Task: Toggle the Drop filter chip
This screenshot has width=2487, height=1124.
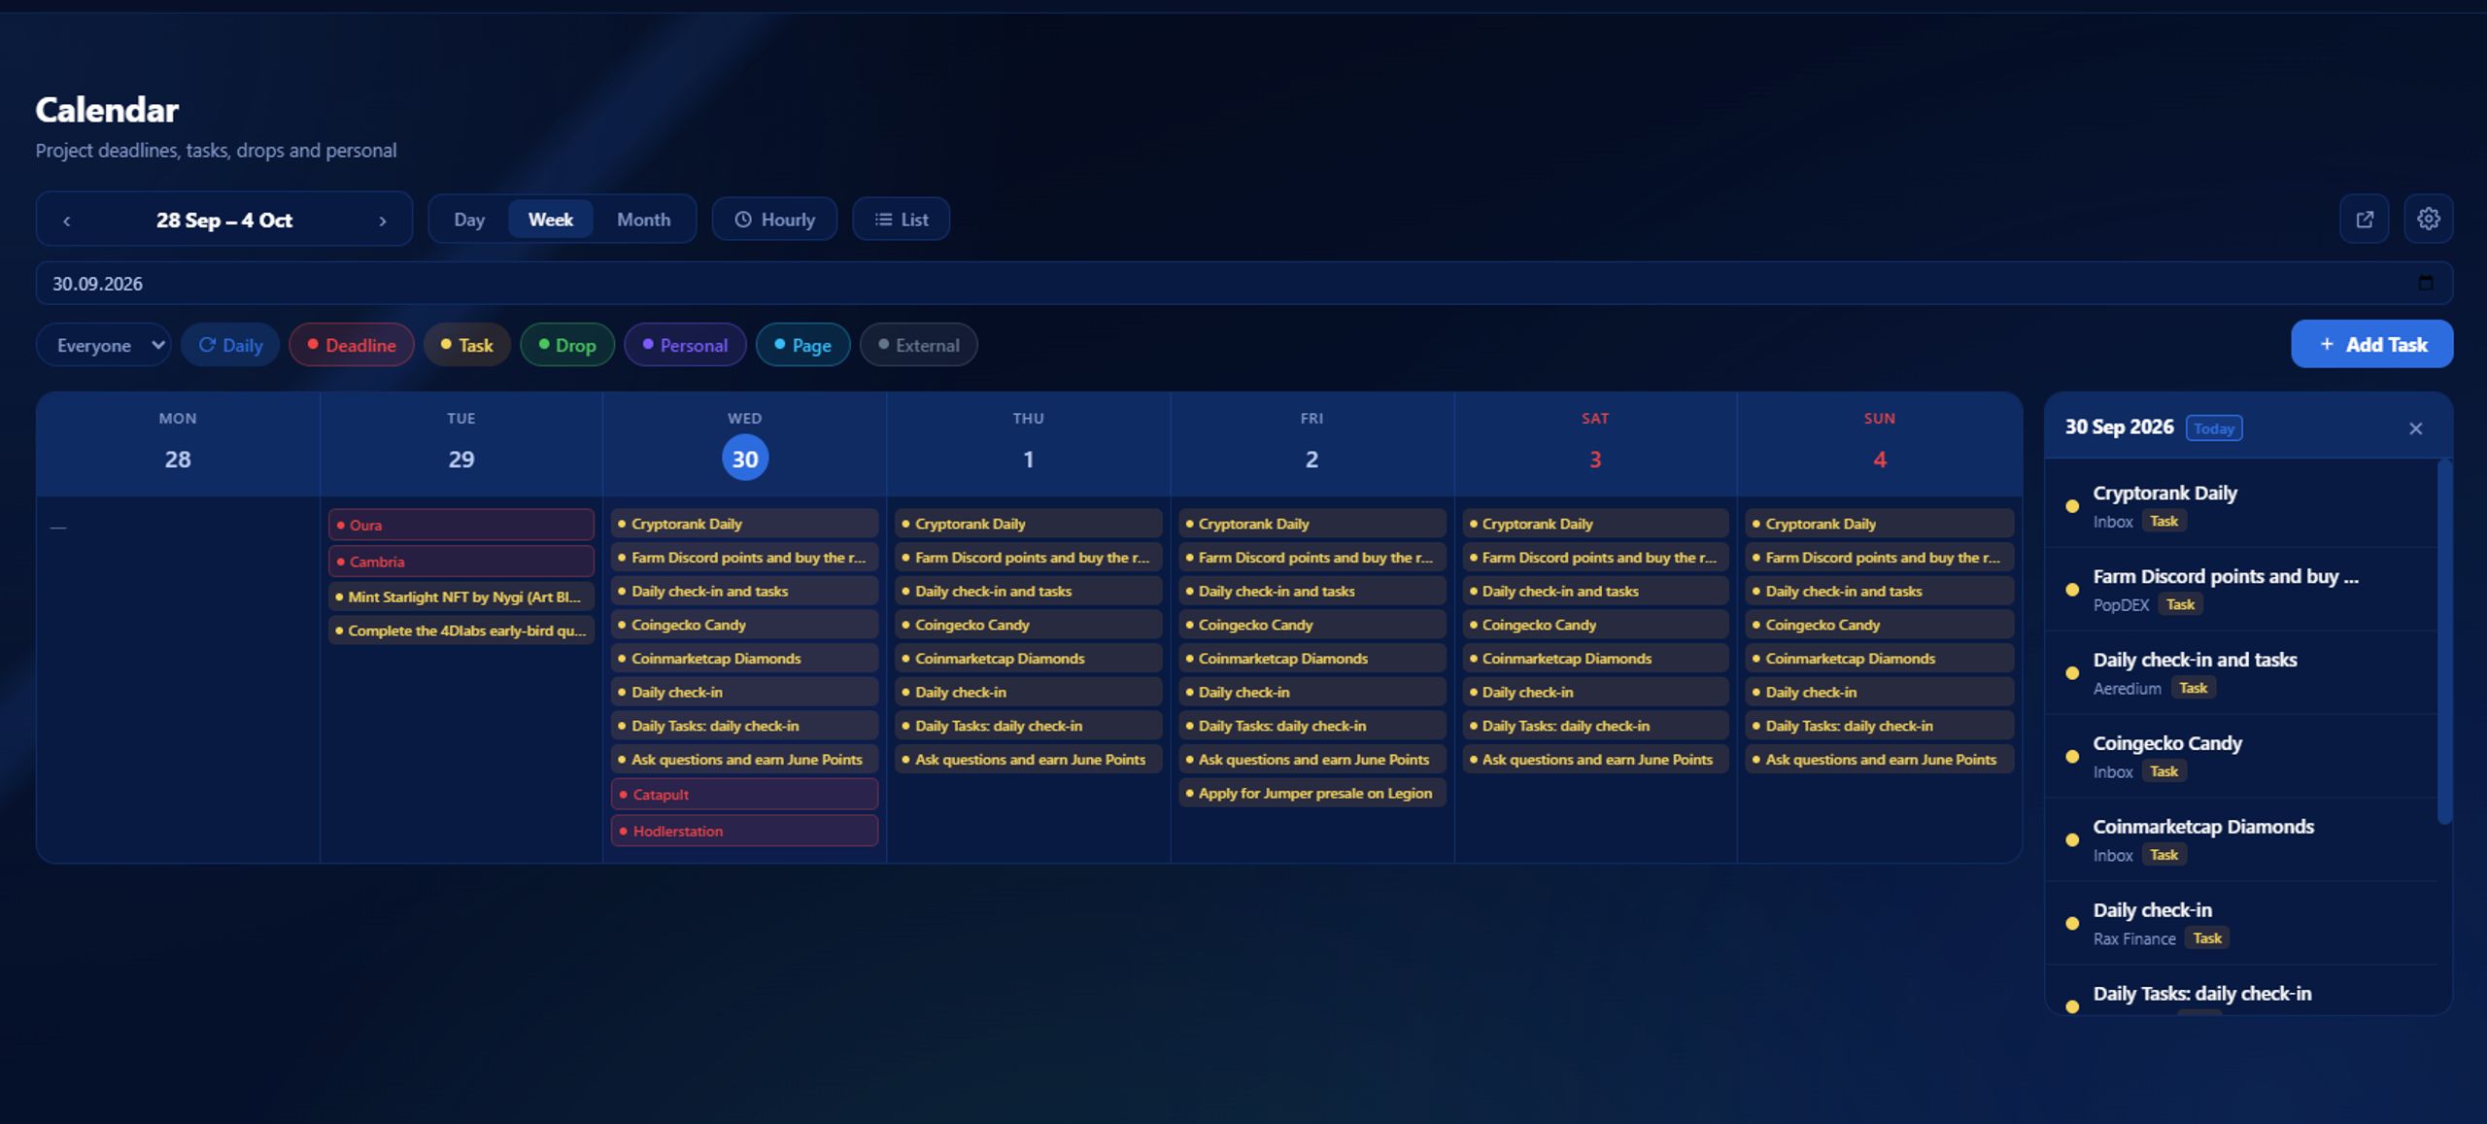Action: tap(567, 345)
